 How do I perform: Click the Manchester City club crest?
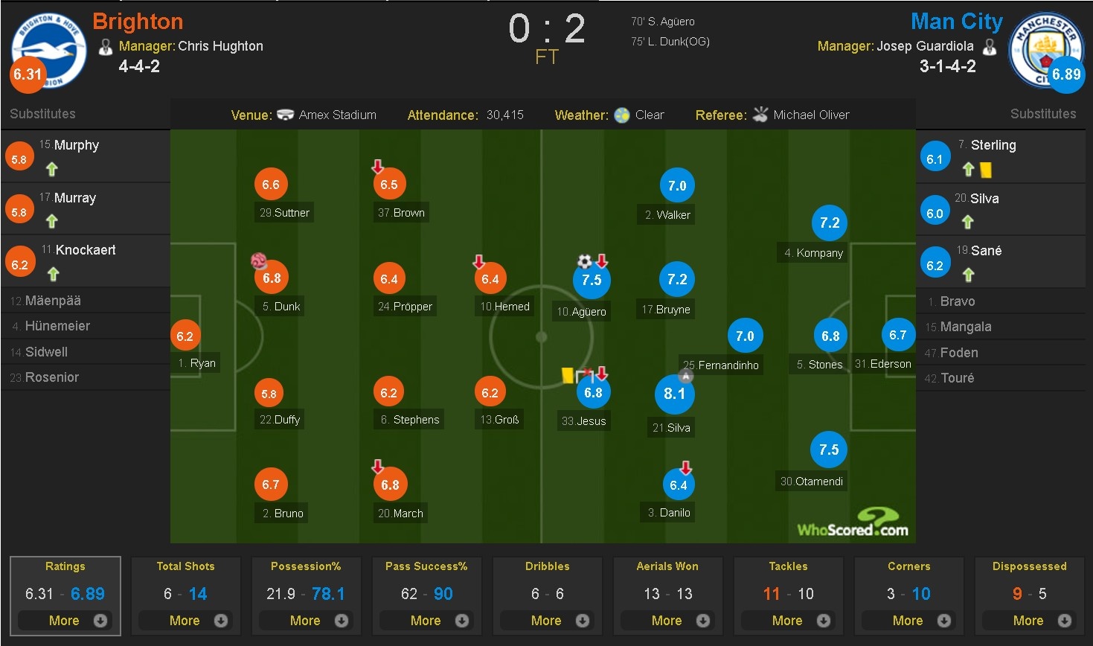(x=1045, y=50)
